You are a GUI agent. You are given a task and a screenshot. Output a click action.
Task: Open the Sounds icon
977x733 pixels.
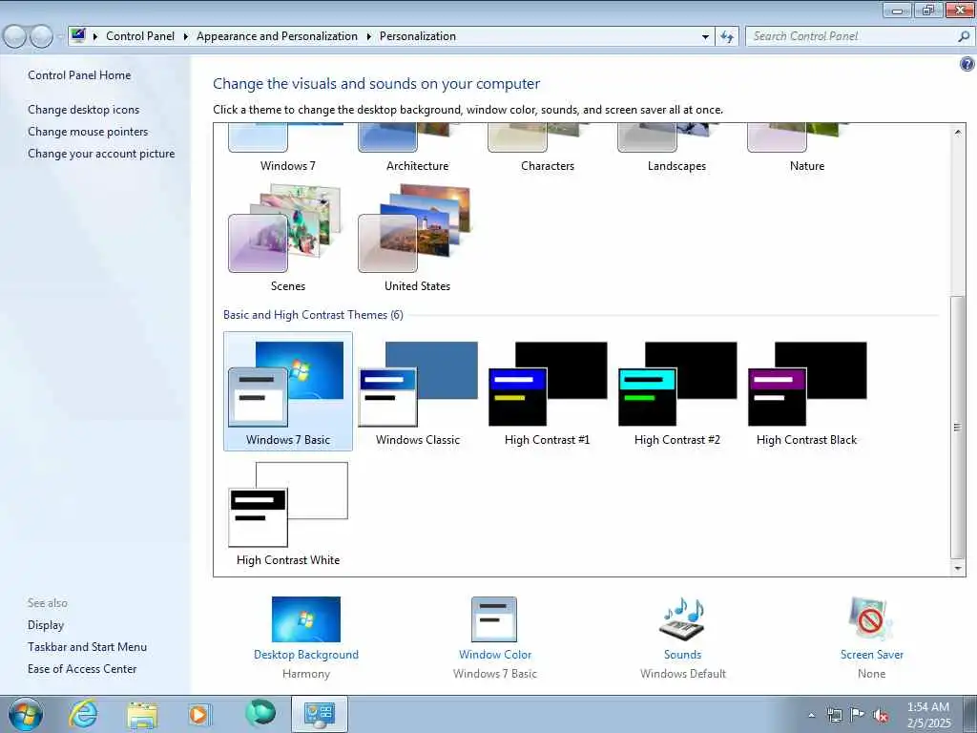[682, 619]
